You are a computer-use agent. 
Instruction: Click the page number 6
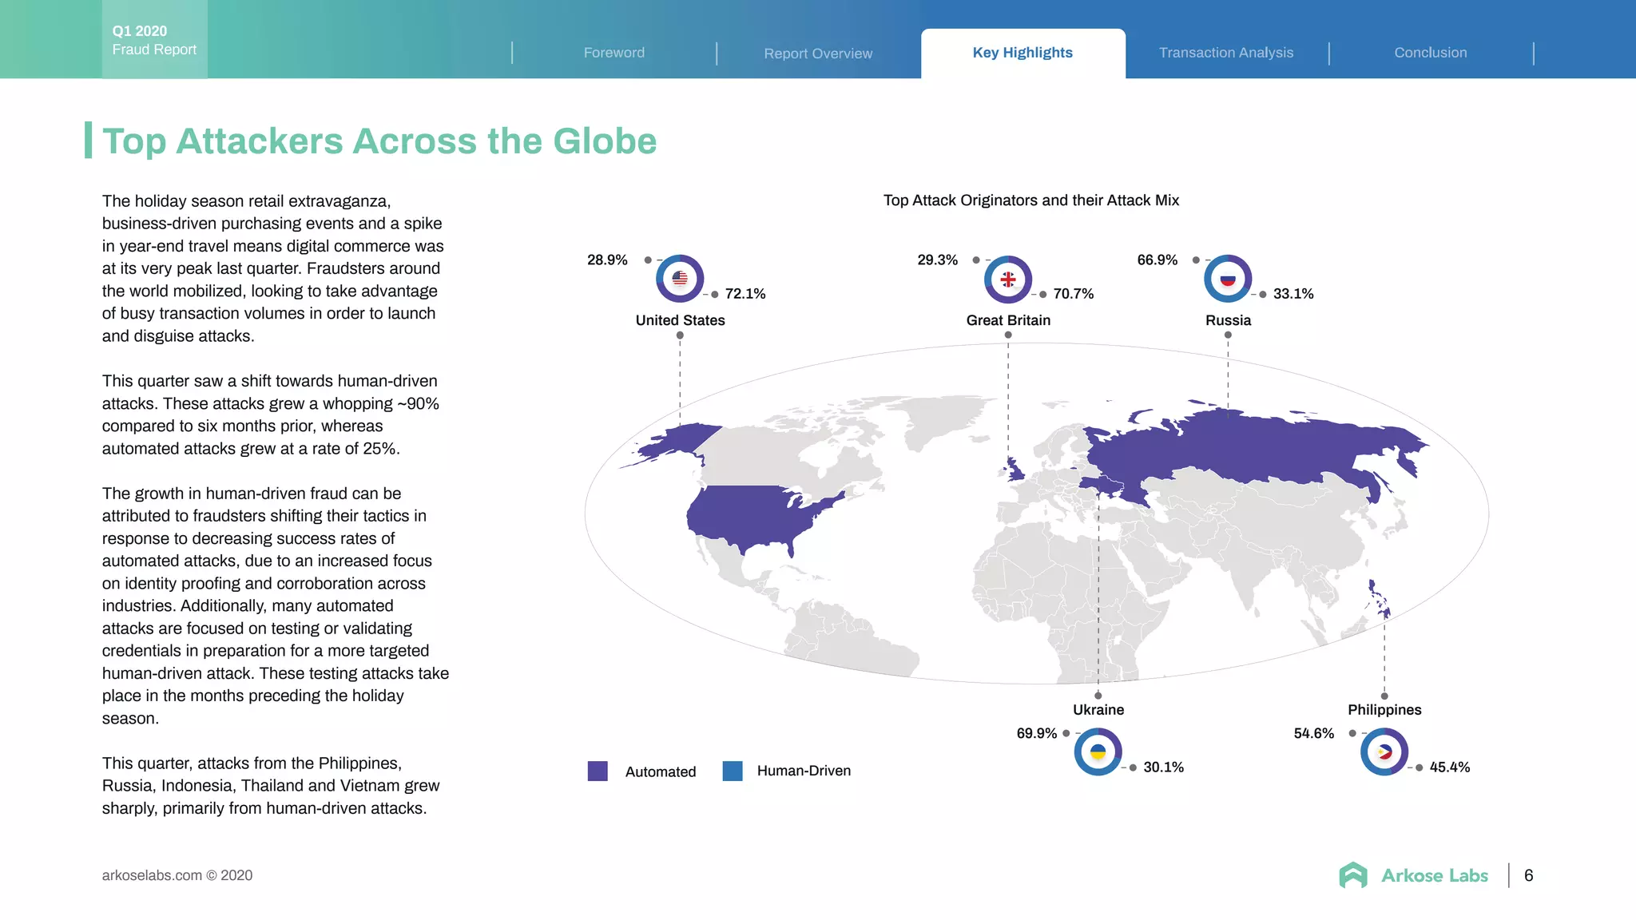[x=1528, y=875]
